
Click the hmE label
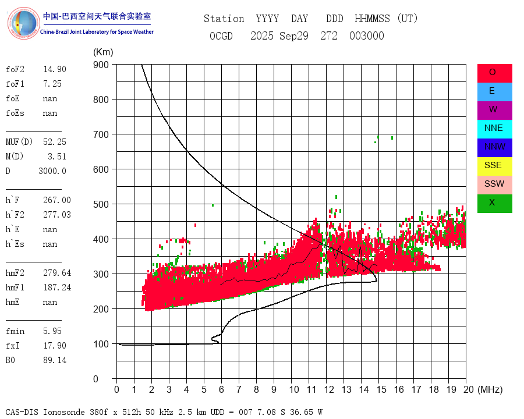click(x=13, y=302)
